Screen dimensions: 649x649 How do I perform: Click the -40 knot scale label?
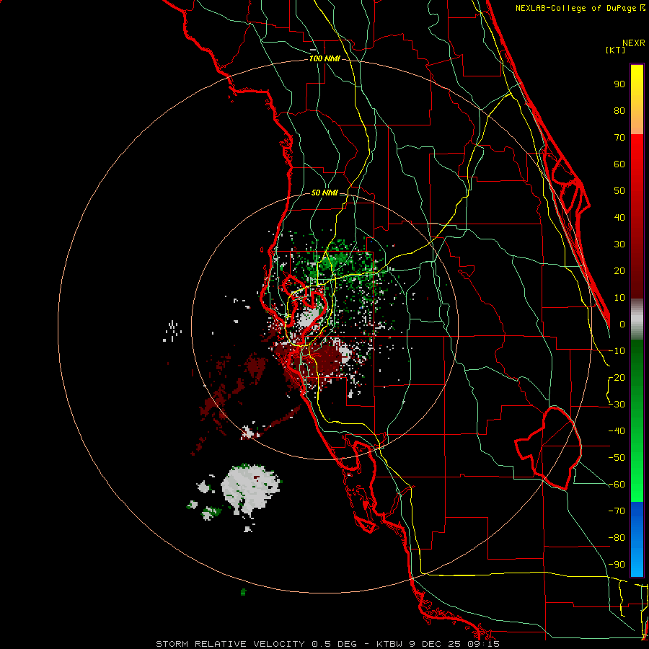click(x=617, y=431)
